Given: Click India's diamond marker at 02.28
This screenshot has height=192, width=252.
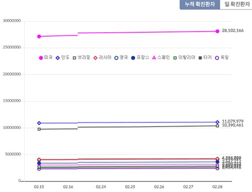Looking at the screenshot, I should [217, 122].
